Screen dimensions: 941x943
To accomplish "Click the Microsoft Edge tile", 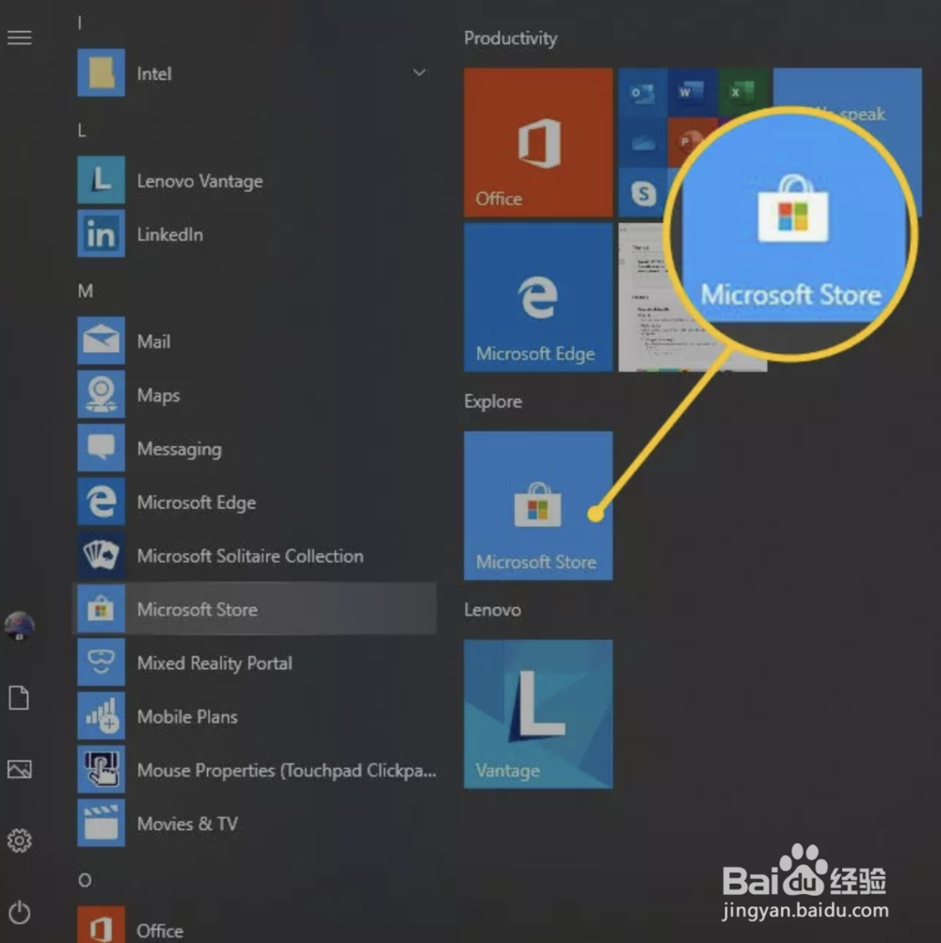I will click(x=538, y=297).
